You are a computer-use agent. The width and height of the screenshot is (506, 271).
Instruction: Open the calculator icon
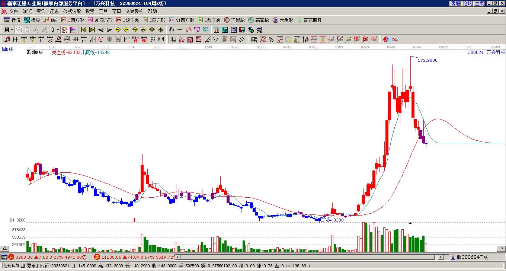point(225,30)
